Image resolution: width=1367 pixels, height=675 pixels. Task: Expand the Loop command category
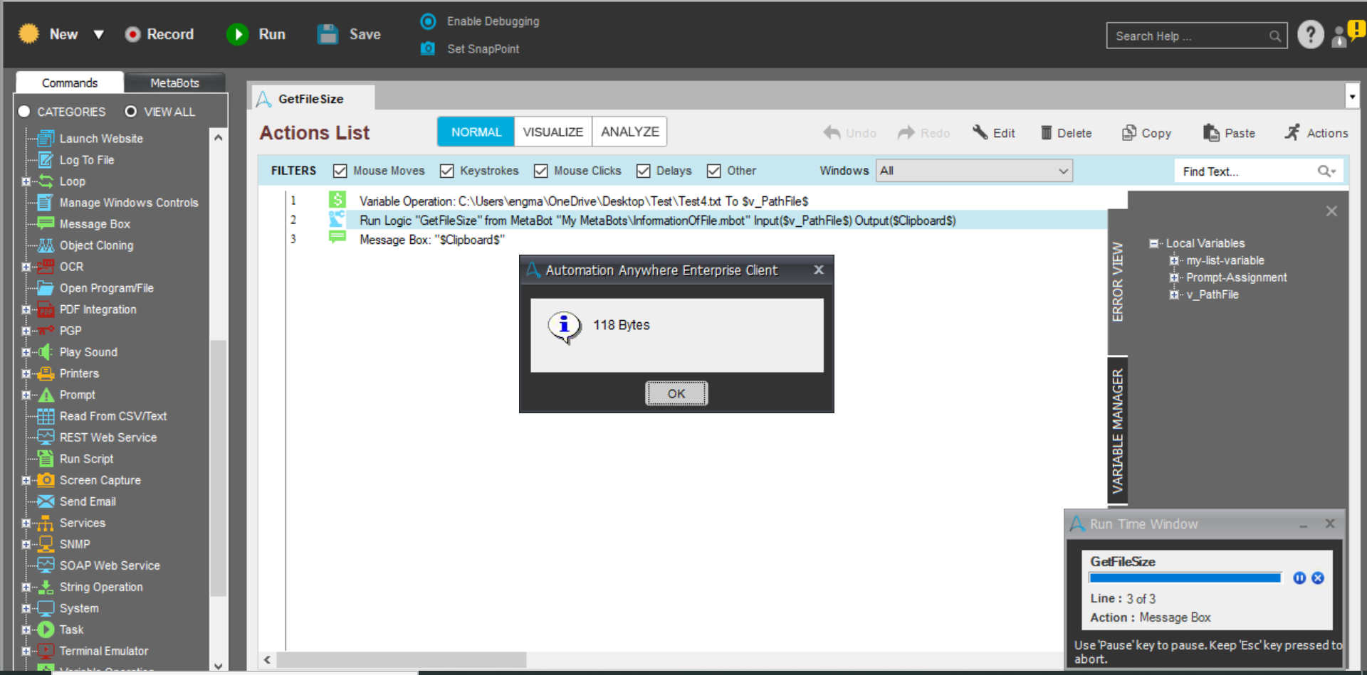click(26, 181)
